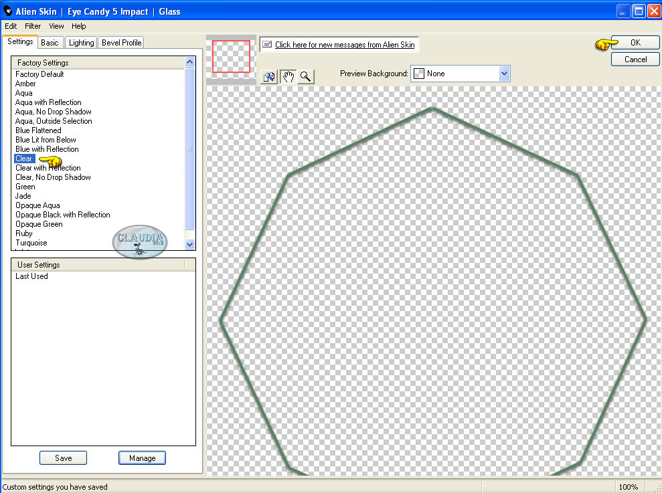This screenshot has width=662, height=493.
Task: Select Clear, No Drop Shadow preset
Action: point(53,177)
